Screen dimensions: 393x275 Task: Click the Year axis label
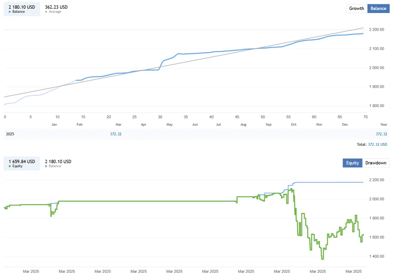[383, 124]
